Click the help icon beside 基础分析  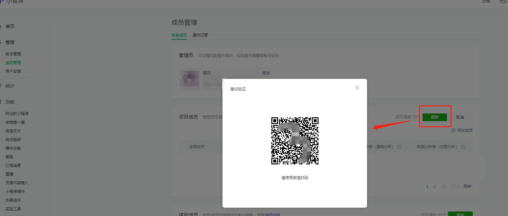399,147
